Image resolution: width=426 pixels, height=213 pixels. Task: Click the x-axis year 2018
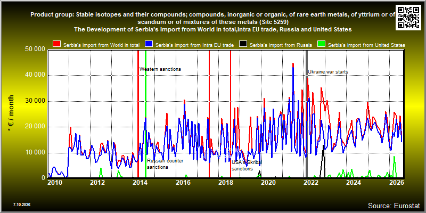click(x=226, y=182)
